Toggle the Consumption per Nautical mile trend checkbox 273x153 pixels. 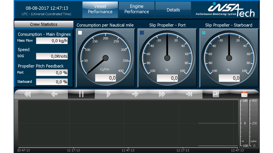(80, 33)
